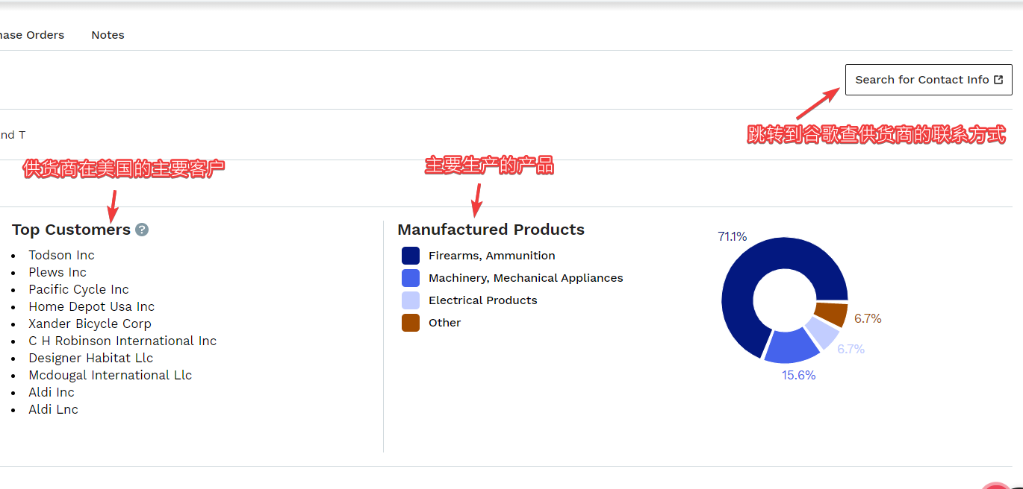The image size is (1023, 489).
Task: Click the Machinery, Mechanical Appliances legend swatch
Action: tap(411, 278)
